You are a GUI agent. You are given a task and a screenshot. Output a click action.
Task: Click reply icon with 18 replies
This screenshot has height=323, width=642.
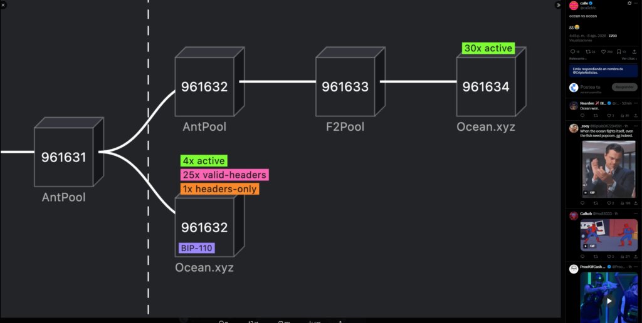click(x=575, y=51)
